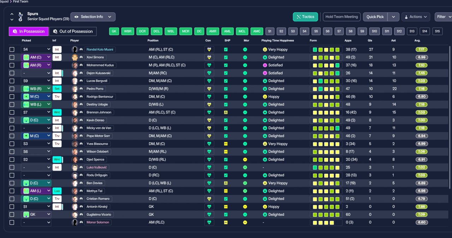Select the GK position pill
This screenshot has width=452, height=238.
[114, 31]
